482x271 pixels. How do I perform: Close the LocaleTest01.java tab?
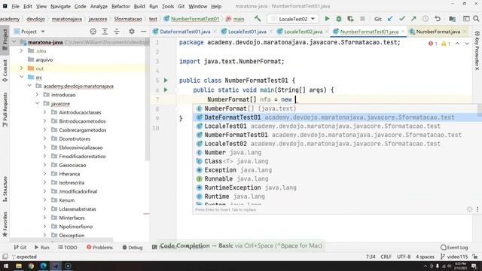(270, 32)
